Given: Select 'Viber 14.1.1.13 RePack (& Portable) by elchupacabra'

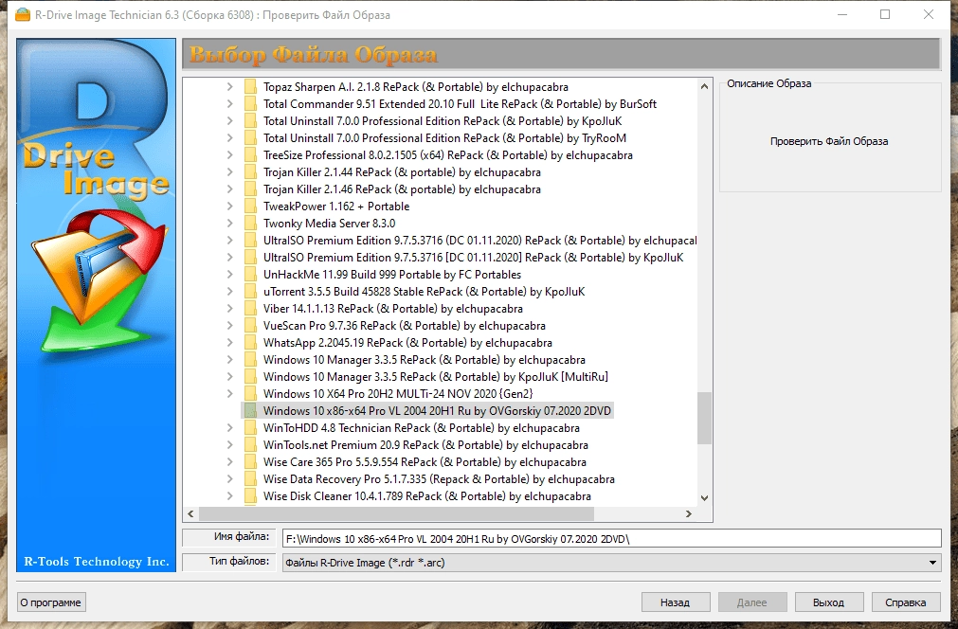Looking at the screenshot, I should click(x=393, y=309).
